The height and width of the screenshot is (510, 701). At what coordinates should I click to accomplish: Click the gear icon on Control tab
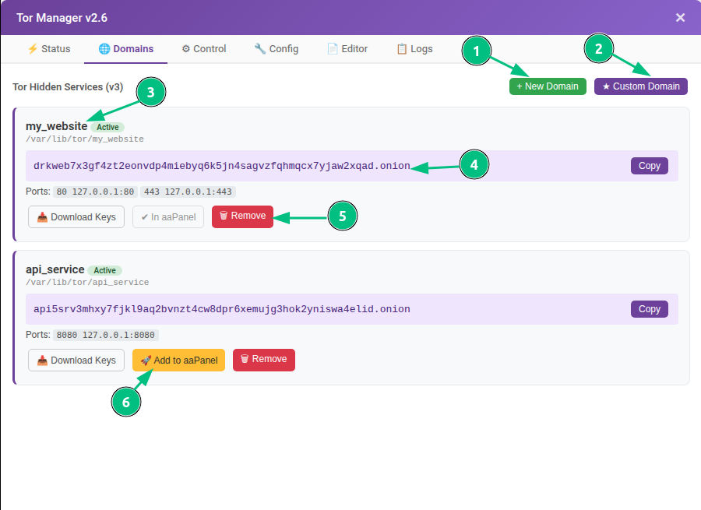click(x=186, y=49)
